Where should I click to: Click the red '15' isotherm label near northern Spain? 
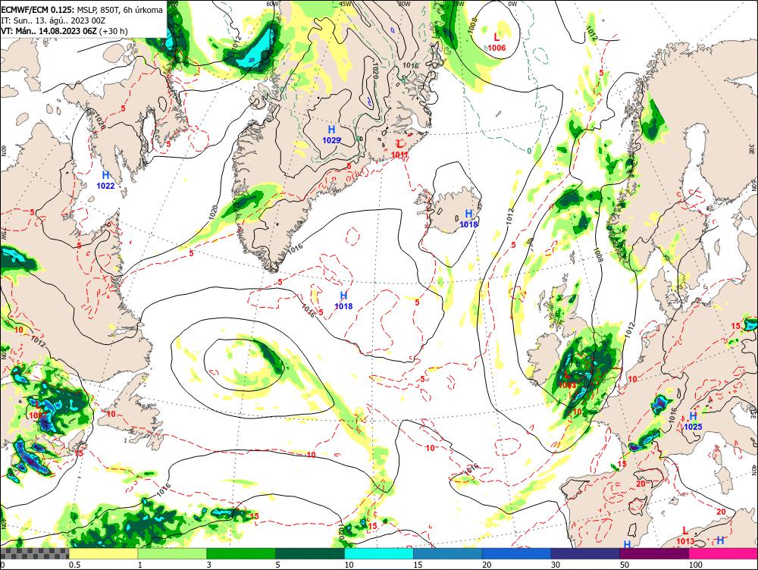pyautogui.click(x=622, y=464)
